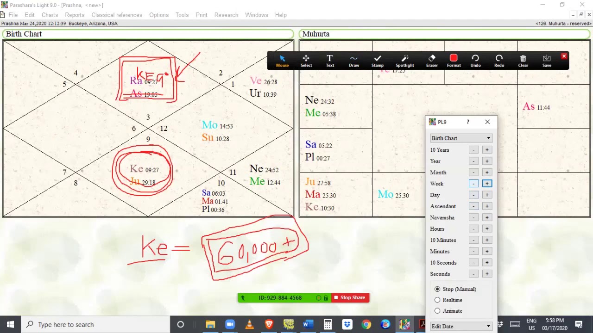Open the Print menu
Screen dimensions: 593x333
[202, 15]
